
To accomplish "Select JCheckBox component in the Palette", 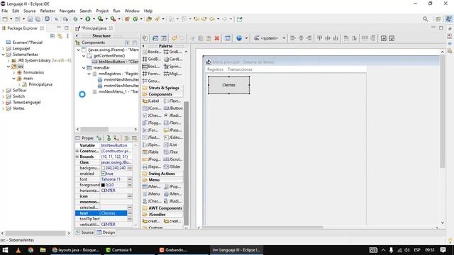I will tap(152, 115).
